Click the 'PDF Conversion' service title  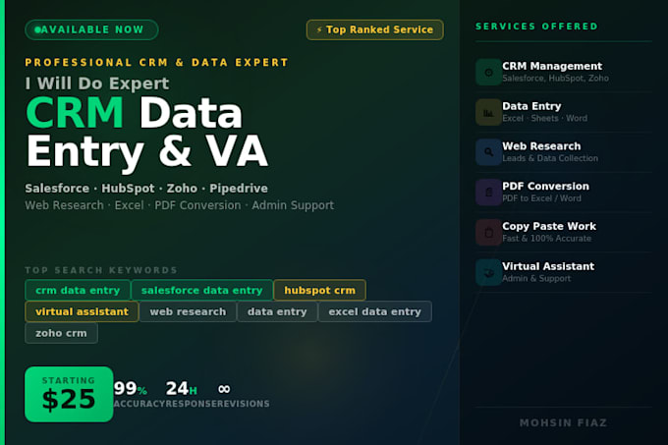pos(546,186)
